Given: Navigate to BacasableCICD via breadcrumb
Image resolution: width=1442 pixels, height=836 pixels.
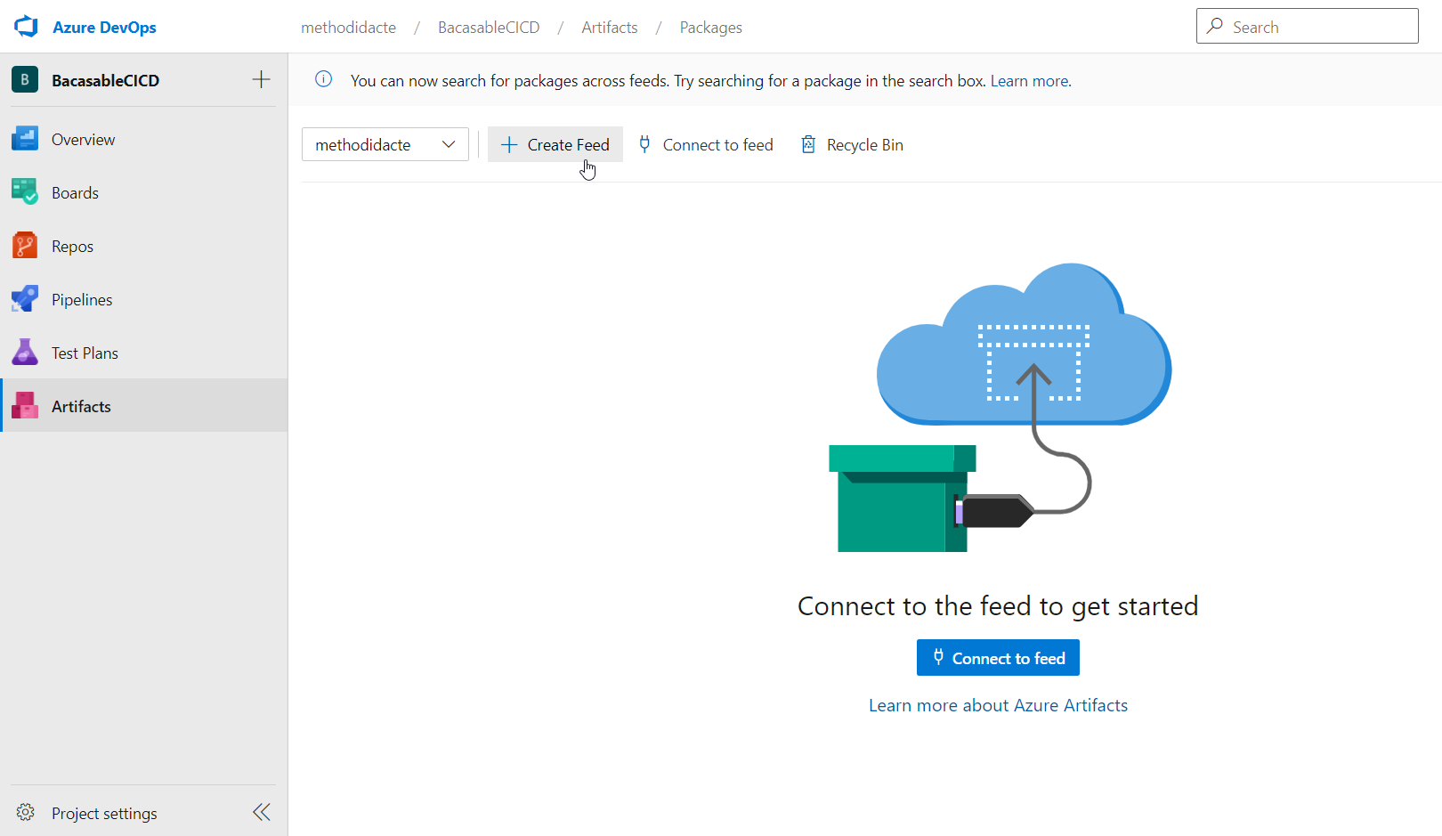Looking at the screenshot, I should click(489, 27).
